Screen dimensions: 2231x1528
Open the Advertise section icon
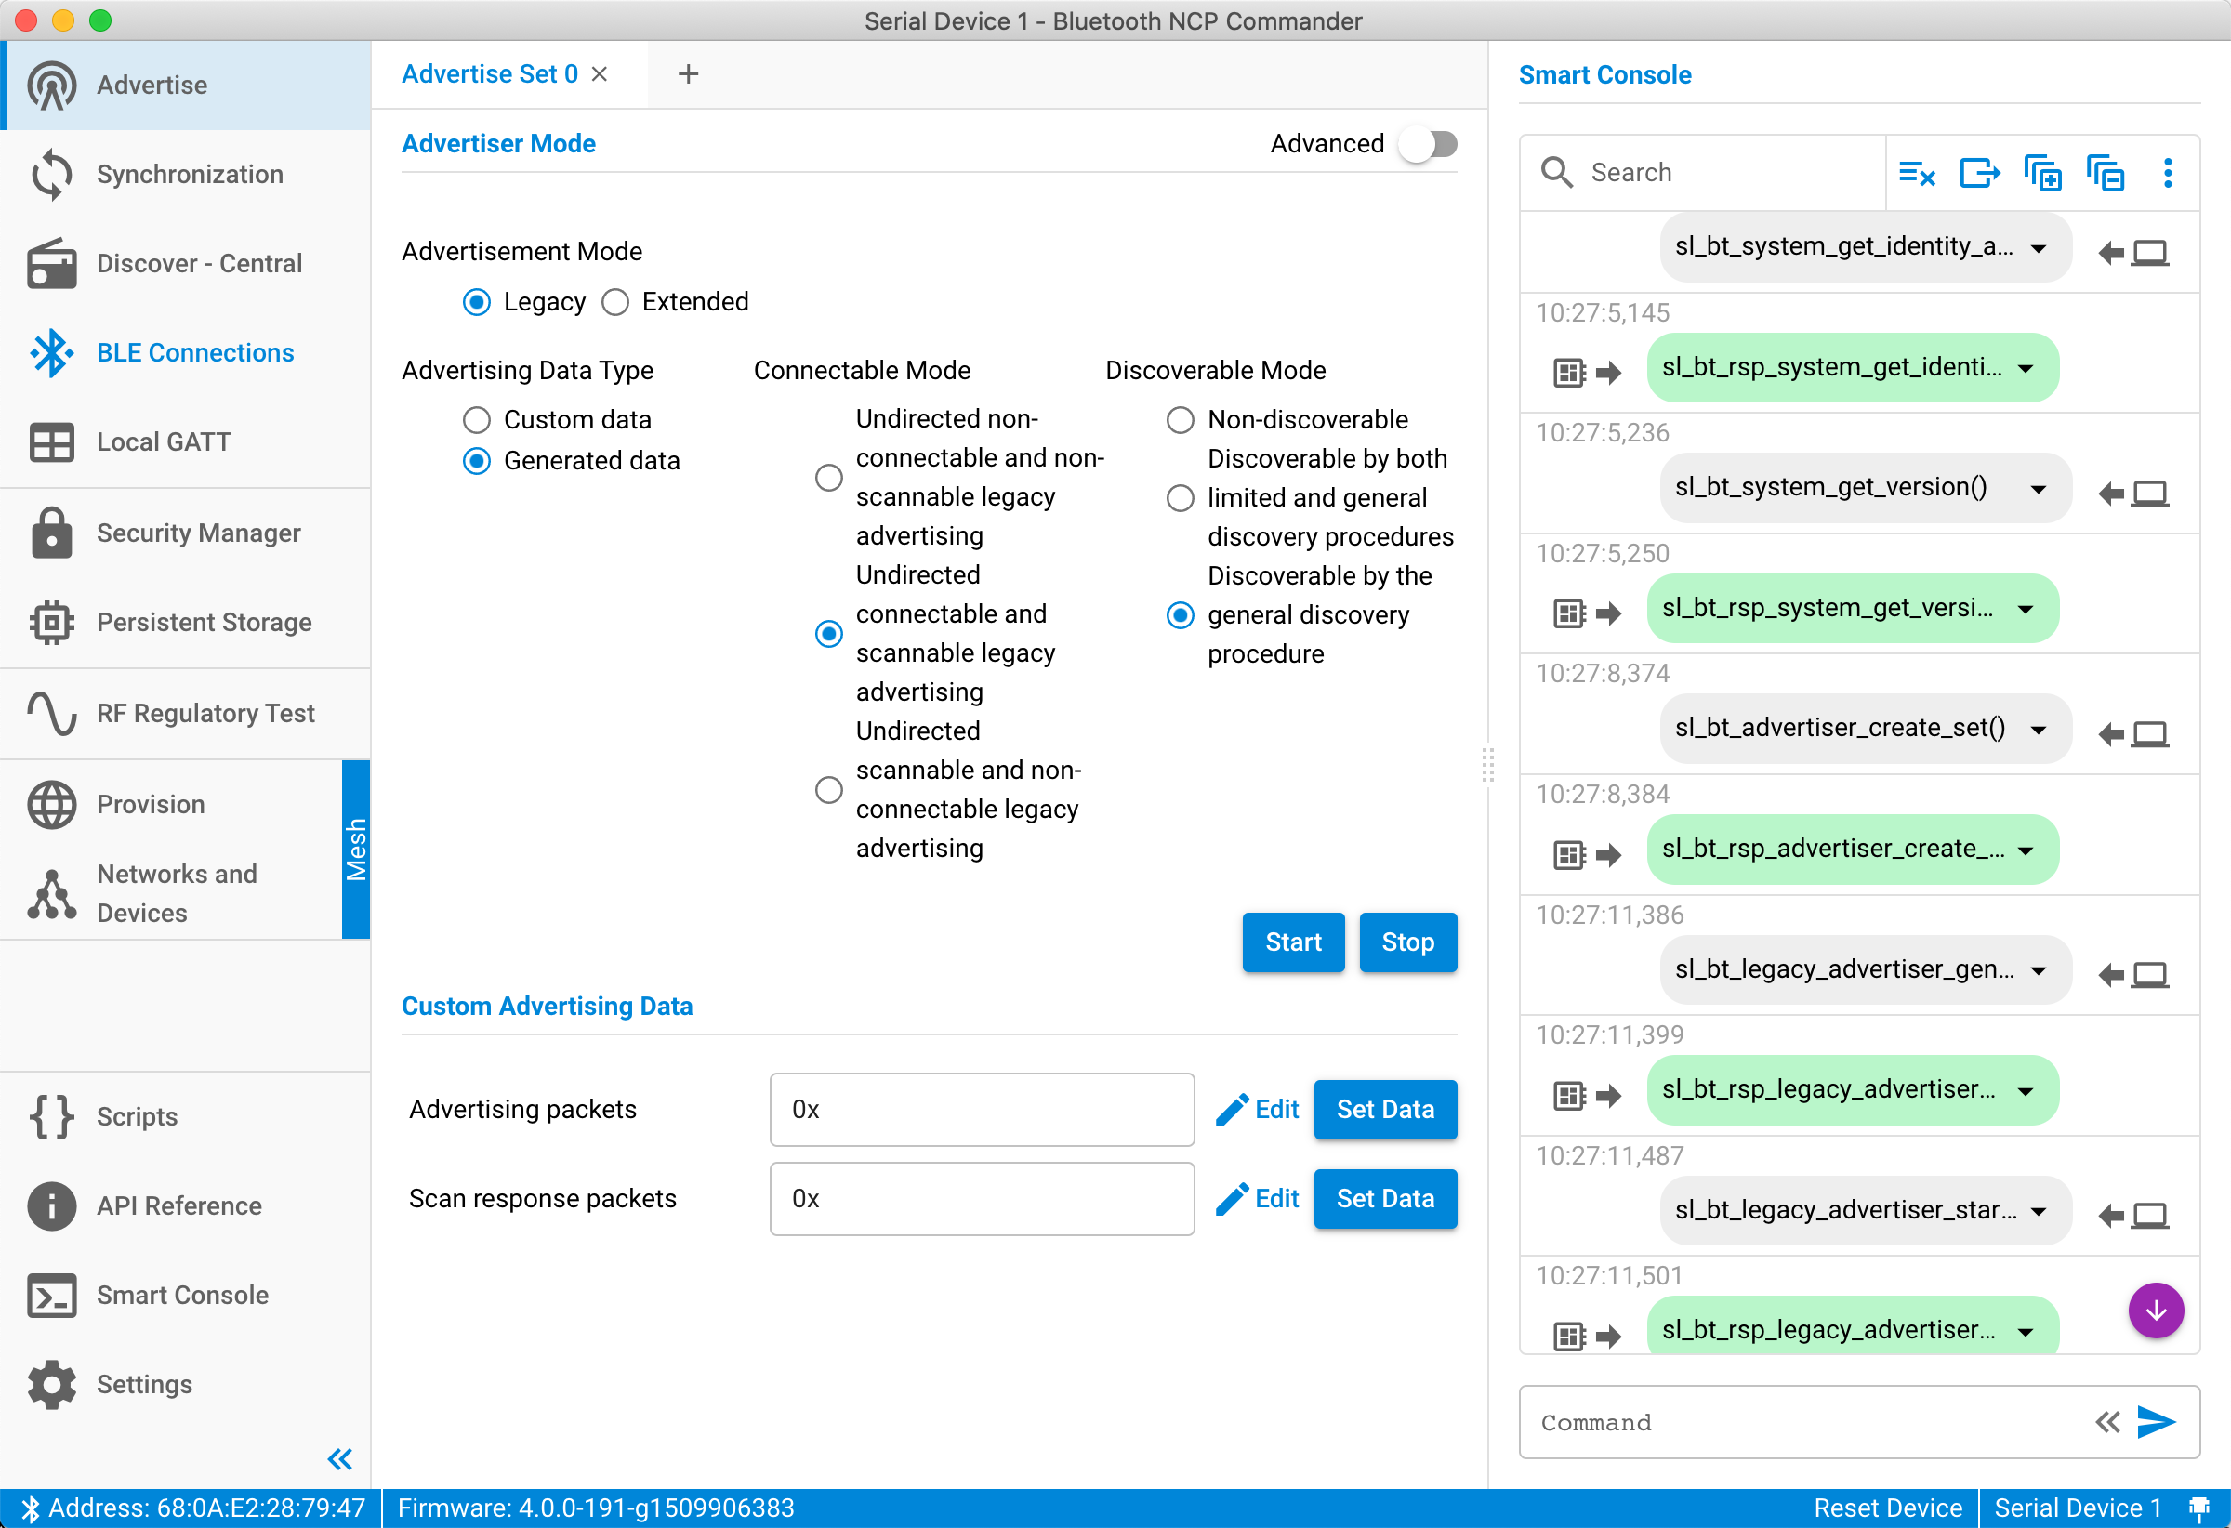(x=52, y=86)
